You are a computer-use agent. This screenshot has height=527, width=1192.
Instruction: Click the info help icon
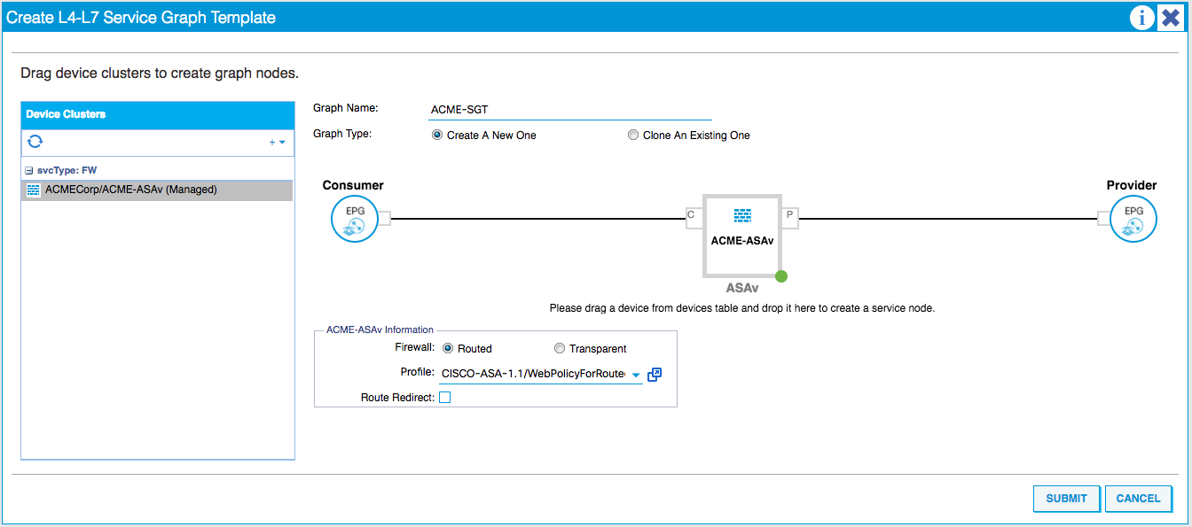(x=1142, y=17)
